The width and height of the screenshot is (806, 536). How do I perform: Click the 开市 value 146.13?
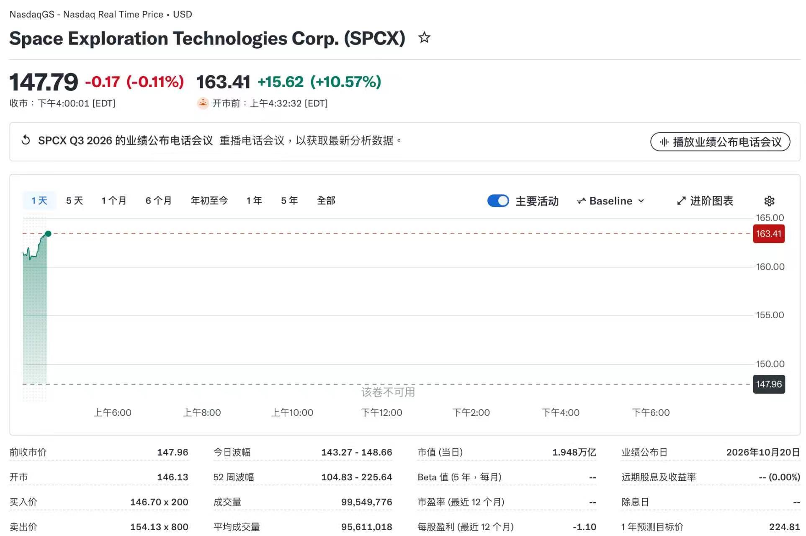(x=173, y=477)
